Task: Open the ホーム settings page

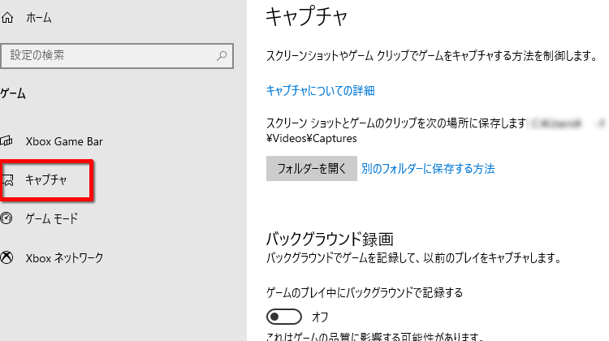Action: coord(38,18)
